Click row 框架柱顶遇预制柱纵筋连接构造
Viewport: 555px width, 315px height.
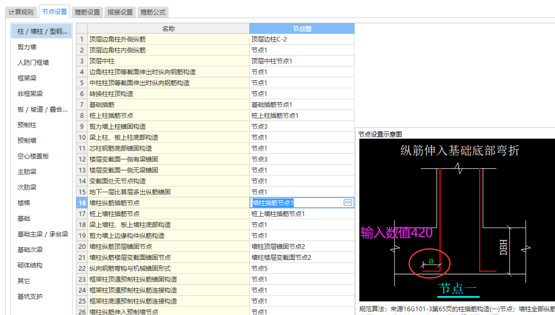(x=168, y=290)
